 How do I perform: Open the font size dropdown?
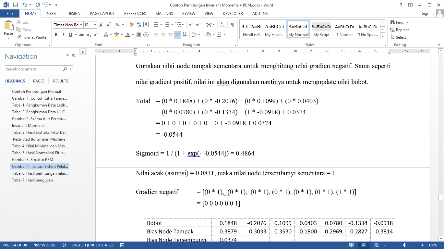tap(95, 25)
